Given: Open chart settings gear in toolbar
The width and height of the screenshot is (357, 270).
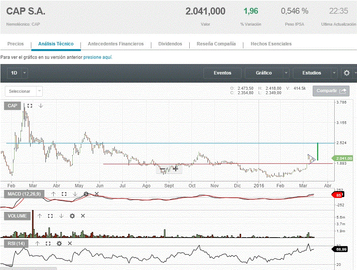Looking at the screenshot, I should [347, 73].
